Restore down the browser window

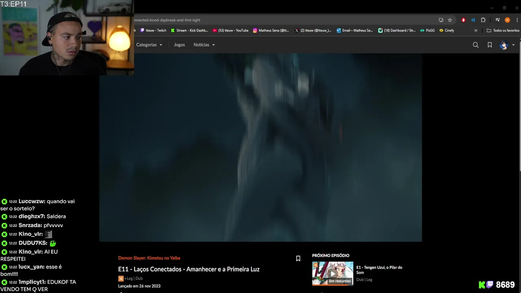point(504,8)
